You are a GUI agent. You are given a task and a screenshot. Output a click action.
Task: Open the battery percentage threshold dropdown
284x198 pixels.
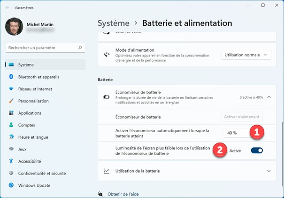click(x=237, y=133)
